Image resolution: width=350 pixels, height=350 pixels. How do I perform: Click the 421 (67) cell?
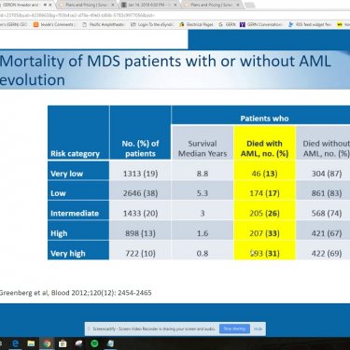[x=323, y=231]
